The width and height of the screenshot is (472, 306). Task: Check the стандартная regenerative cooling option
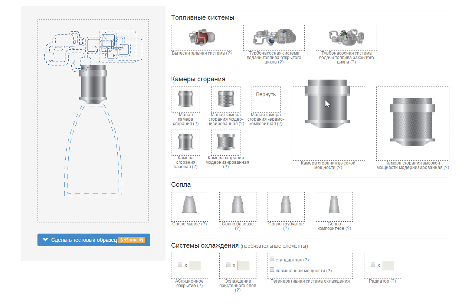[272, 259]
